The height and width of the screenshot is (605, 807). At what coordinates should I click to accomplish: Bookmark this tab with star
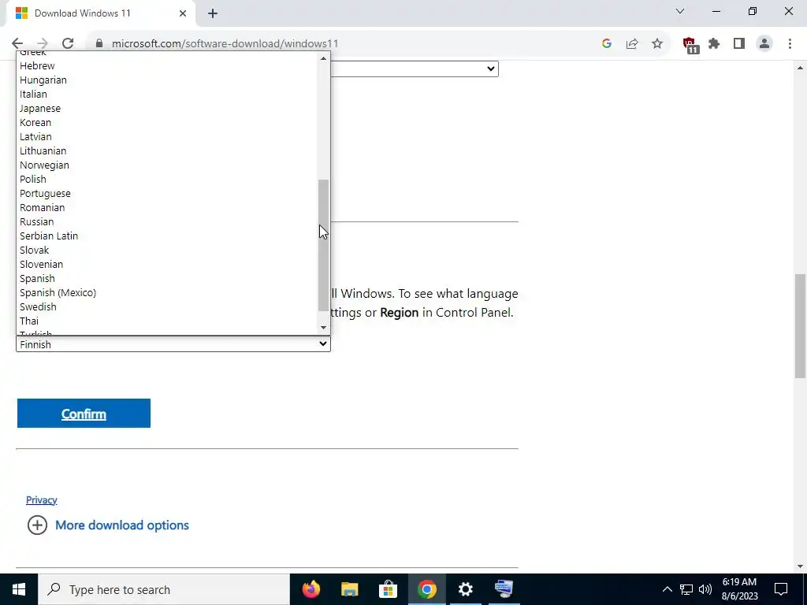pos(657,44)
